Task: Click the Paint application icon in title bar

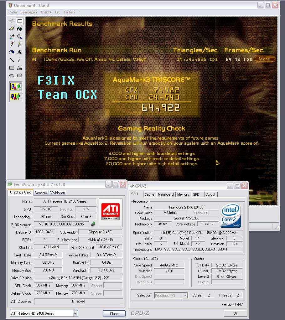Action: point(10,5)
